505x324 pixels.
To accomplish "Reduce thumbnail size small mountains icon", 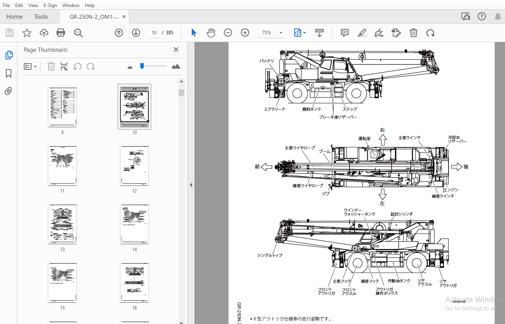I will tap(130, 67).
